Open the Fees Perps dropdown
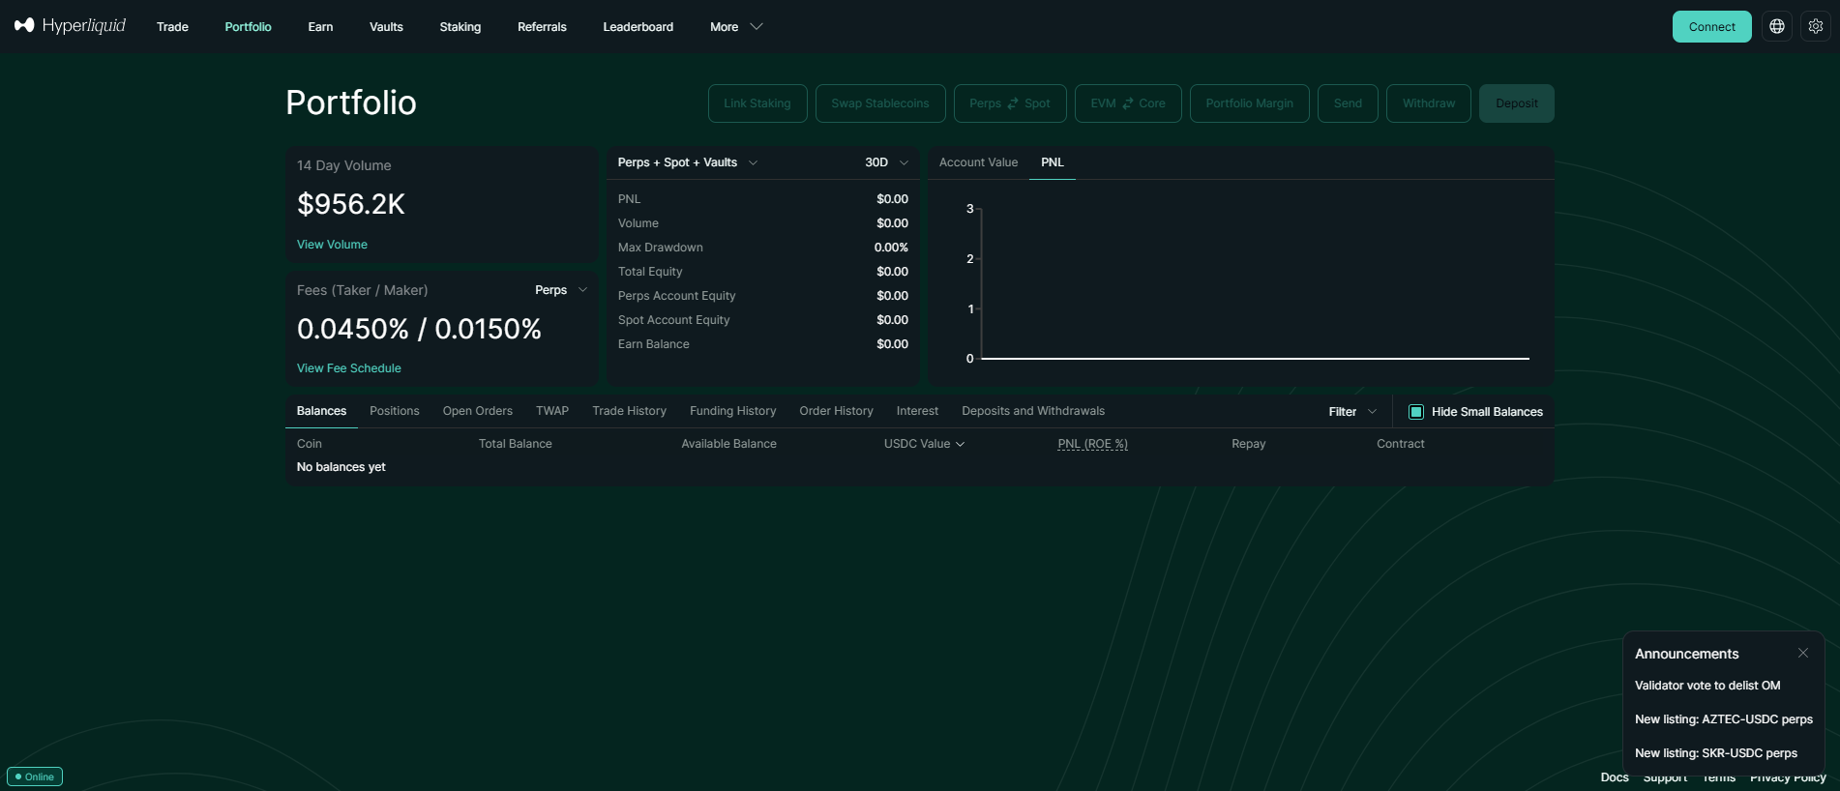The height and width of the screenshot is (791, 1840). coord(561,290)
